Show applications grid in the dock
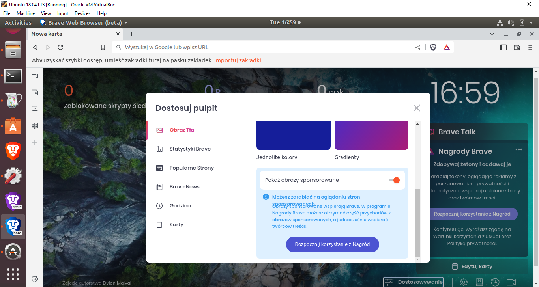 click(13, 274)
